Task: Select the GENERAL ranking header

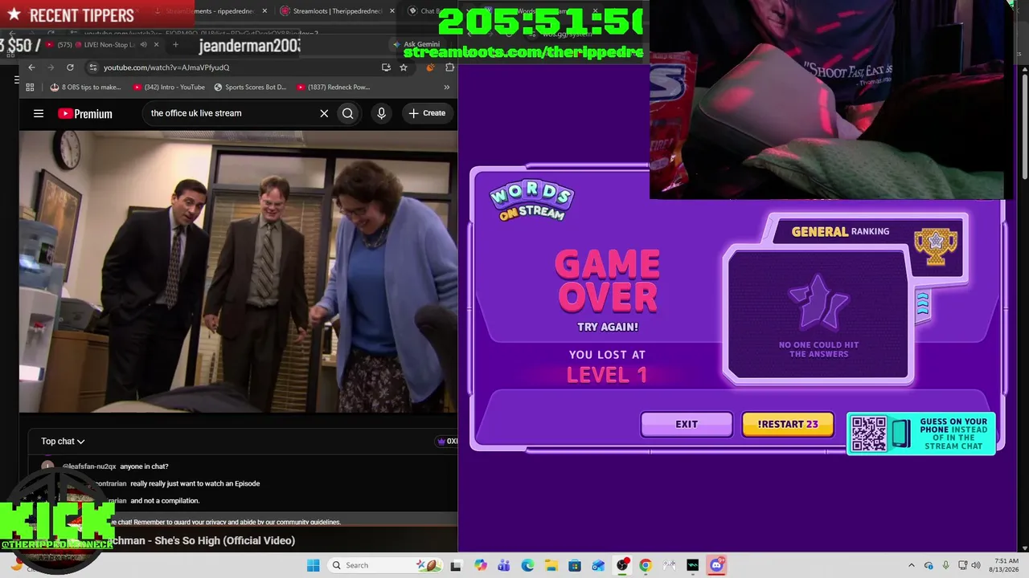Action: point(840,231)
